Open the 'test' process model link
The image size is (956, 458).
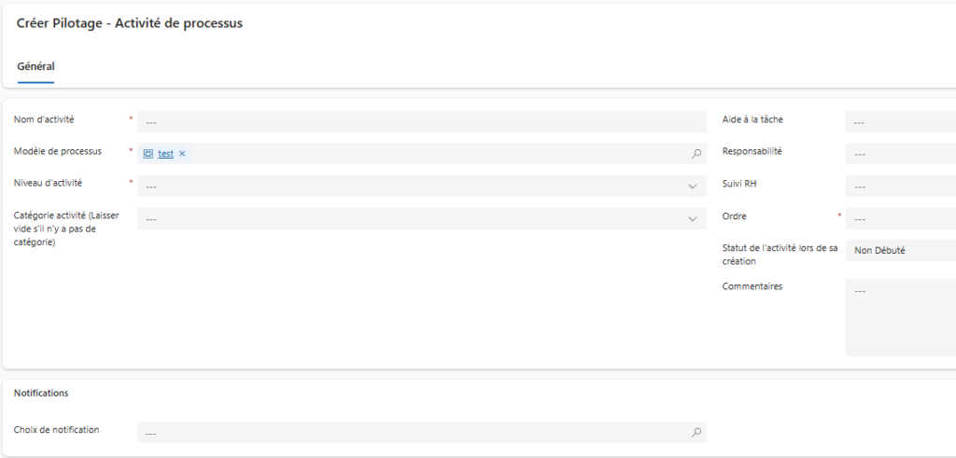[165, 154]
